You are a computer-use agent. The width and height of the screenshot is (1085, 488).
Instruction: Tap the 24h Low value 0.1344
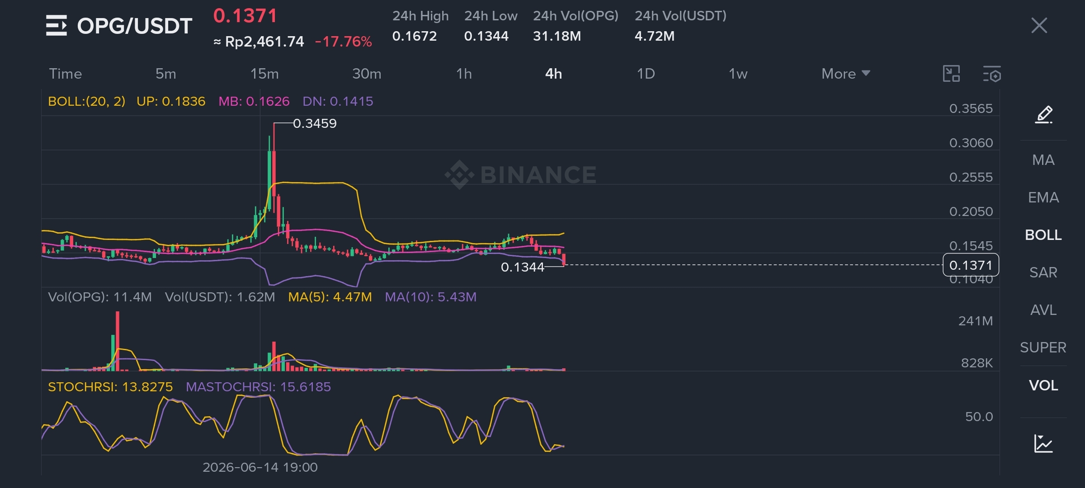point(486,36)
